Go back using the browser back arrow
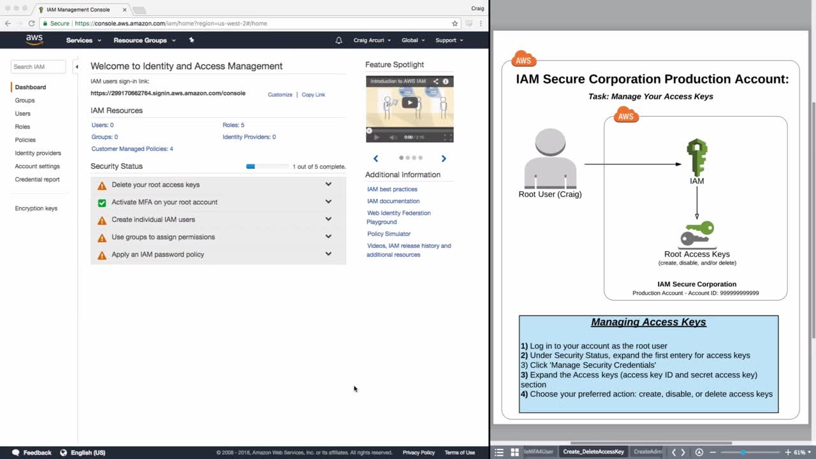The height and width of the screenshot is (459, 816). click(x=8, y=24)
